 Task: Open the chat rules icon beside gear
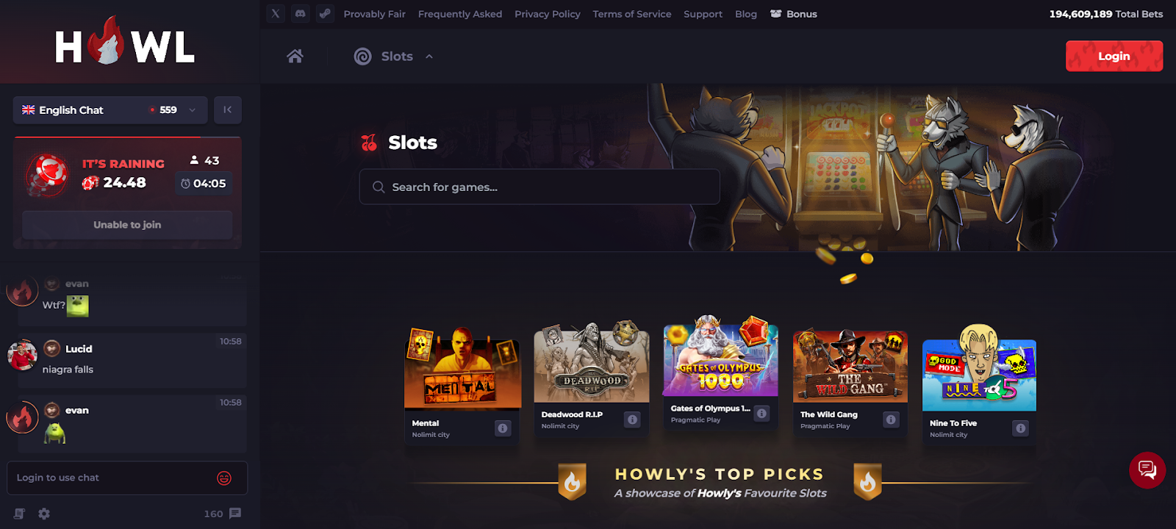point(20,514)
